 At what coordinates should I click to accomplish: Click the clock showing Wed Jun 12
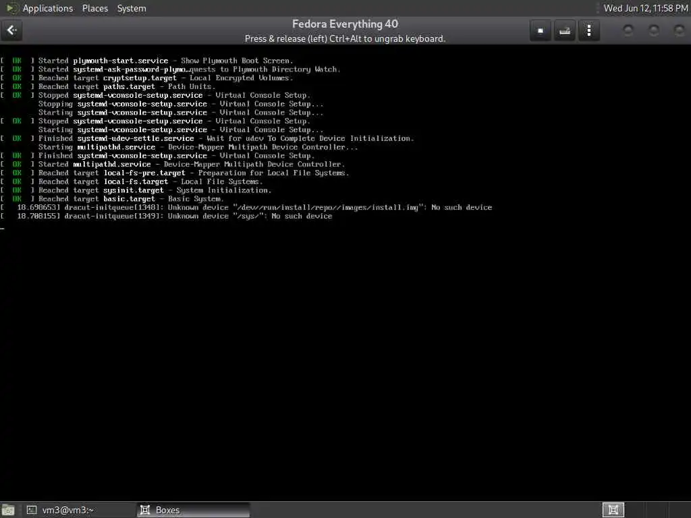pos(646,8)
